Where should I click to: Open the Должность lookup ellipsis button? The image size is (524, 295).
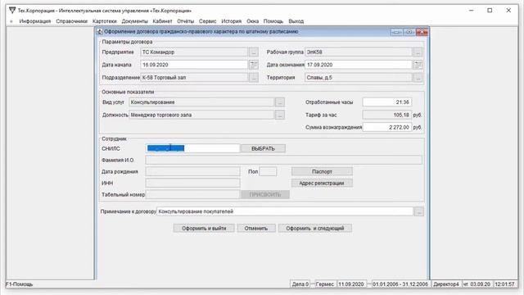click(280, 115)
